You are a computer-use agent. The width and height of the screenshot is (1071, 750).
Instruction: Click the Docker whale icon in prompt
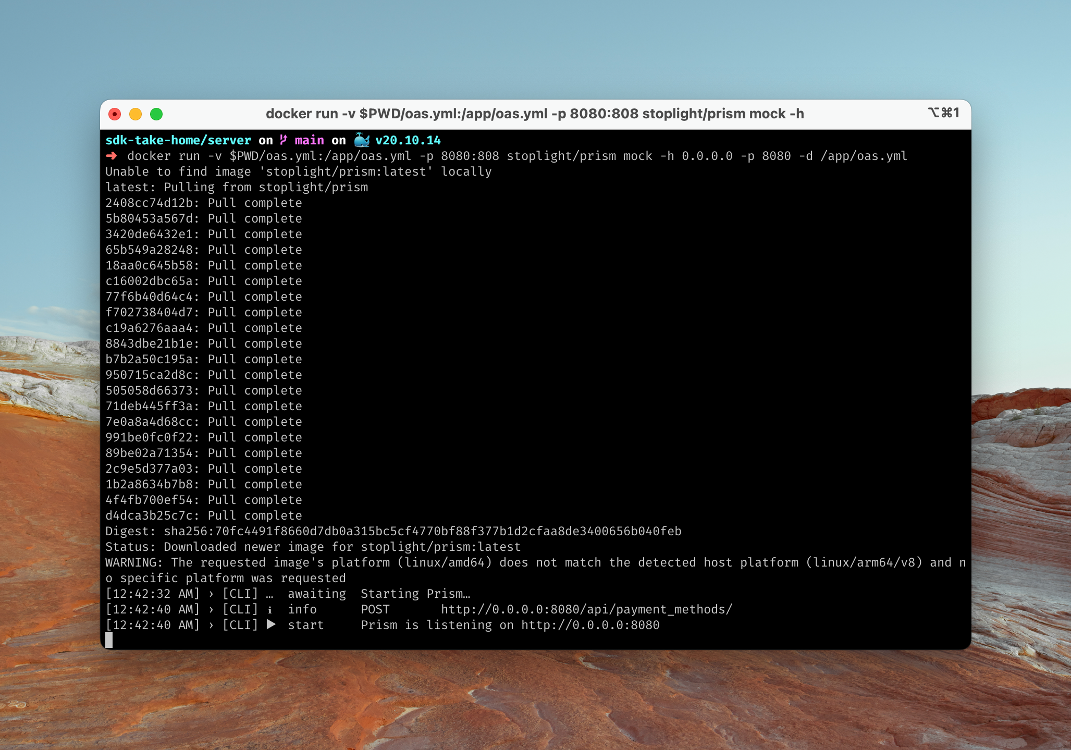362,140
